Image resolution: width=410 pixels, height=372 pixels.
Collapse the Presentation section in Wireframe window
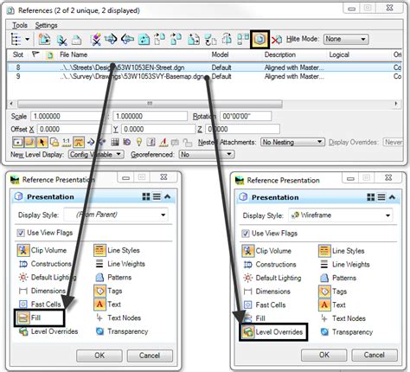coord(392,197)
